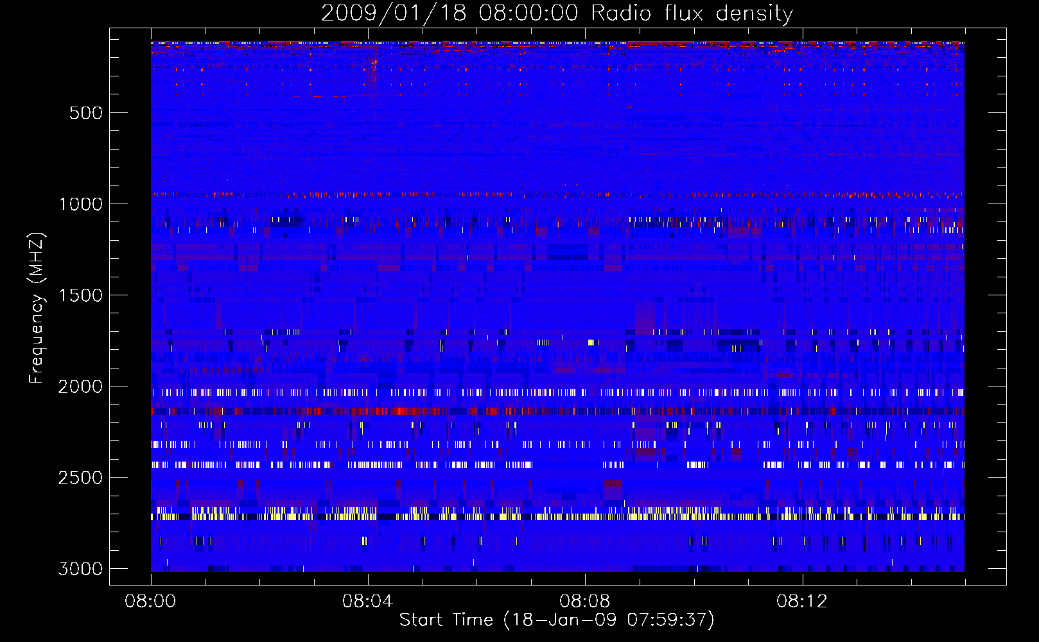Viewport: 1039px width, 642px height.
Task: Click the 08:12 time tick label
Action: pos(801,602)
